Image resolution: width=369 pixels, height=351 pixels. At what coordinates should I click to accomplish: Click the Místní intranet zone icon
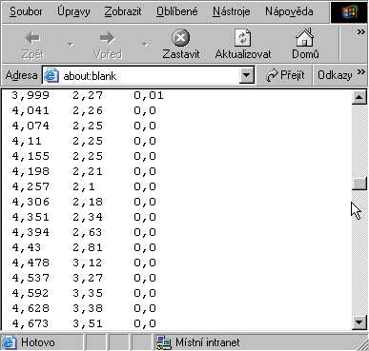point(163,342)
